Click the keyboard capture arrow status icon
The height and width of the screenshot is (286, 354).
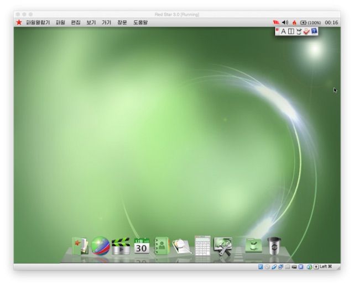[316, 267]
